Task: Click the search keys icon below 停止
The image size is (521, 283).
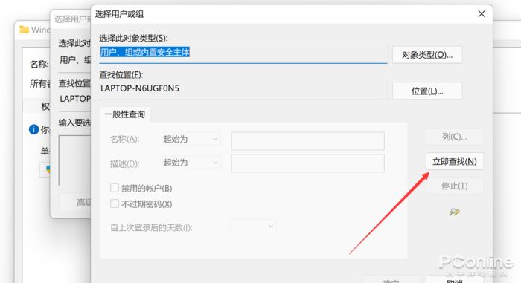Action: point(454,212)
